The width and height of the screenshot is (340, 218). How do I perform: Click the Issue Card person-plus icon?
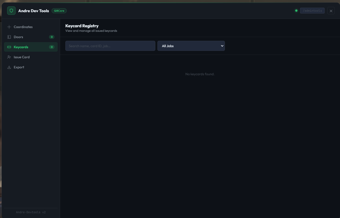[9, 57]
